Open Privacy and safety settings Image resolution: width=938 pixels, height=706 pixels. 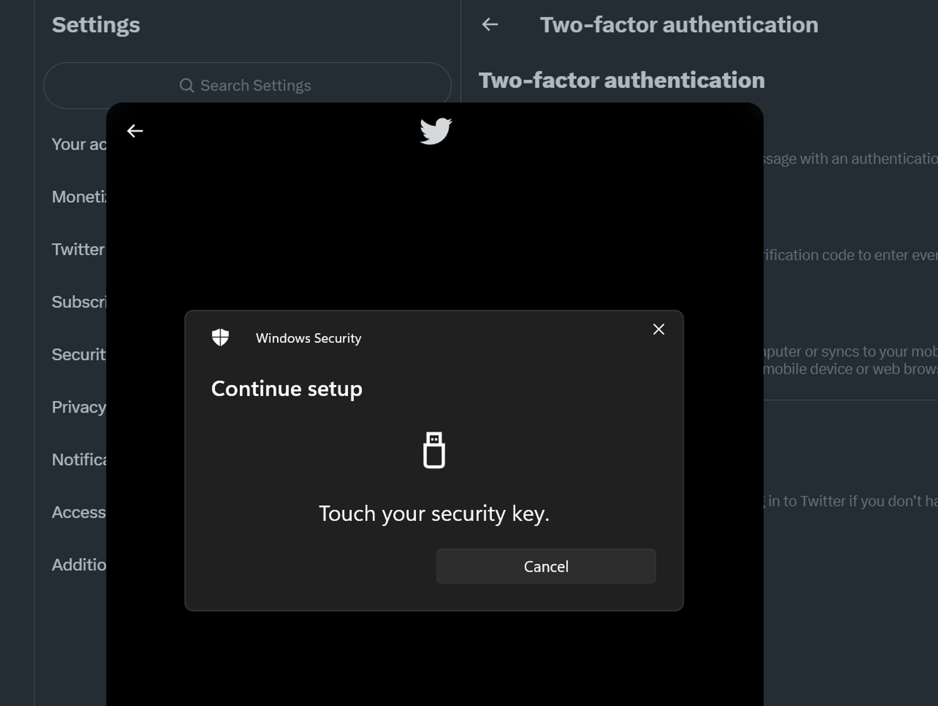pyautogui.click(x=79, y=407)
